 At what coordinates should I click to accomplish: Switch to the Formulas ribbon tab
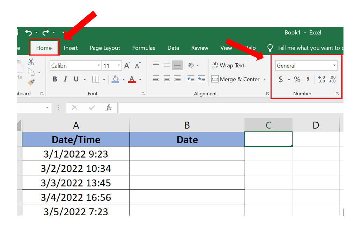pyautogui.click(x=143, y=48)
